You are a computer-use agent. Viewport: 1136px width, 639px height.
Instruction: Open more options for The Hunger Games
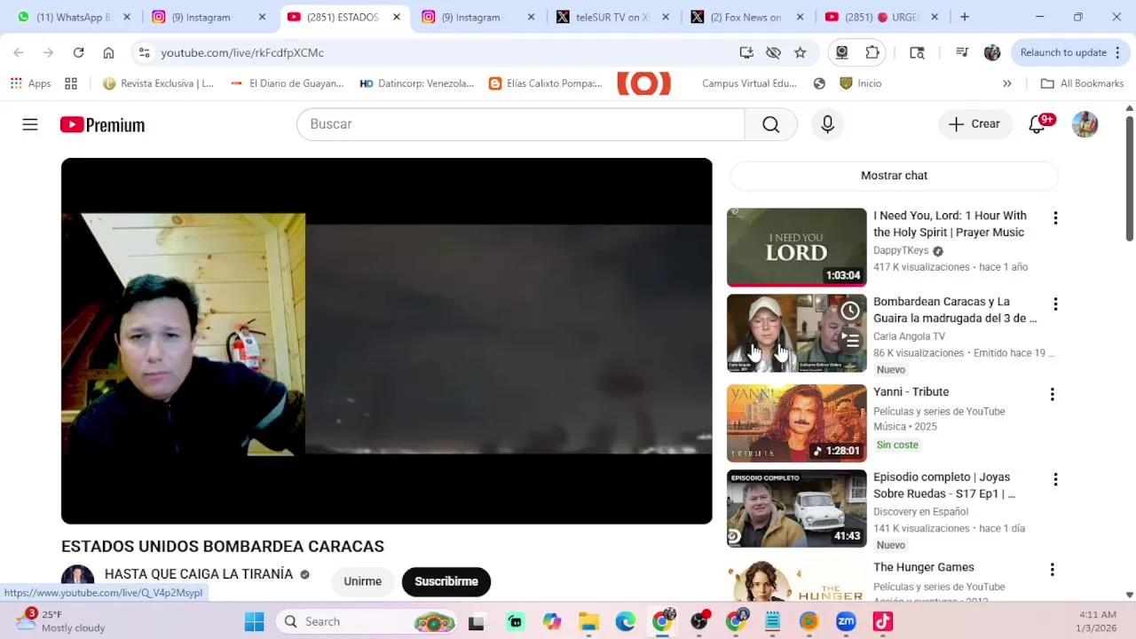[1053, 570]
